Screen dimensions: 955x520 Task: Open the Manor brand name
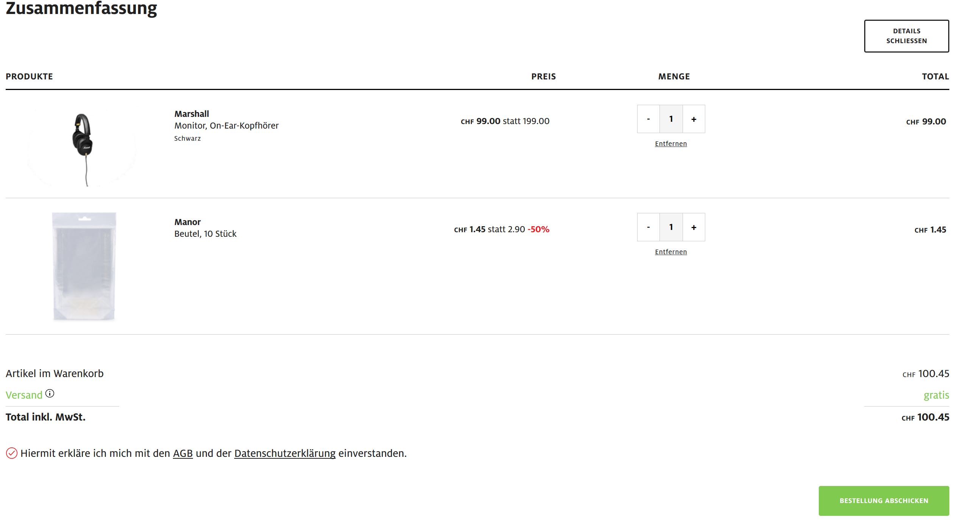click(187, 222)
